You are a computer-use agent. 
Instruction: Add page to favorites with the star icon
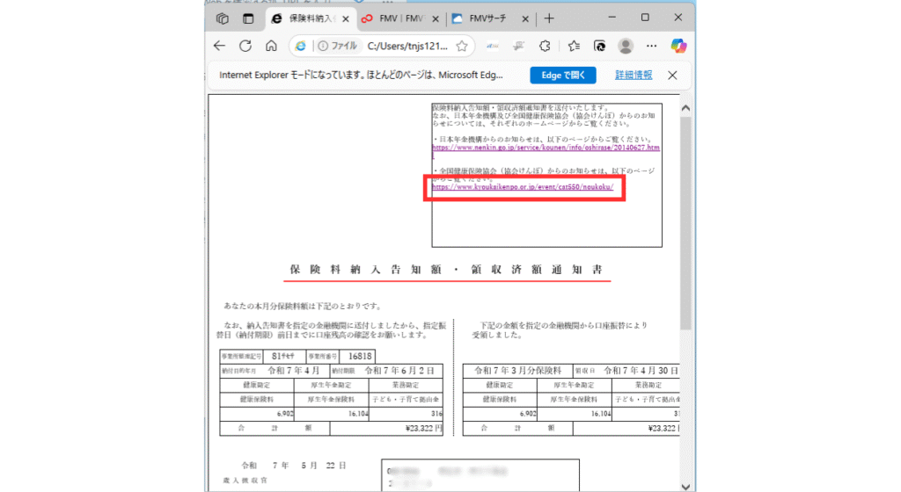pyautogui.click(x=462, y=47)
